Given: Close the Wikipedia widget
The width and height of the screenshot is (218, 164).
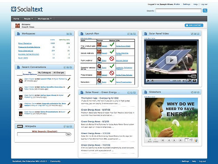Looking at the screenshot, I should [x=71, y=127].
